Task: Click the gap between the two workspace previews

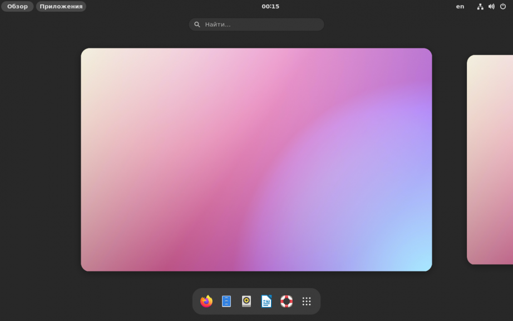Action: tap(450, 159)
